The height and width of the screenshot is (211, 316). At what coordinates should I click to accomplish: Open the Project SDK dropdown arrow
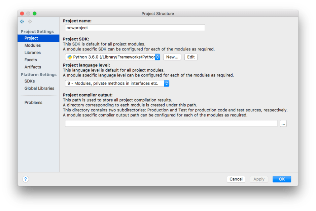157,57
